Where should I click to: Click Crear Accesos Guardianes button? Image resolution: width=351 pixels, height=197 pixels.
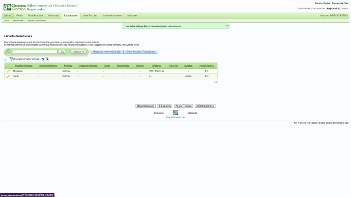tap(140, 51)
